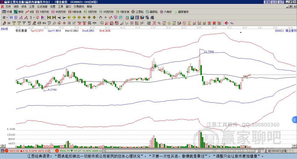Jump to last bar with skip-forward arrow
Image resolution: width=297 pixels, height=159 pixels.
pos(54,17)
